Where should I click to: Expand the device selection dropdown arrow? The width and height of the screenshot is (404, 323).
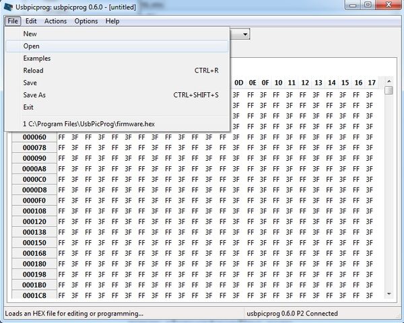(245, 34)
